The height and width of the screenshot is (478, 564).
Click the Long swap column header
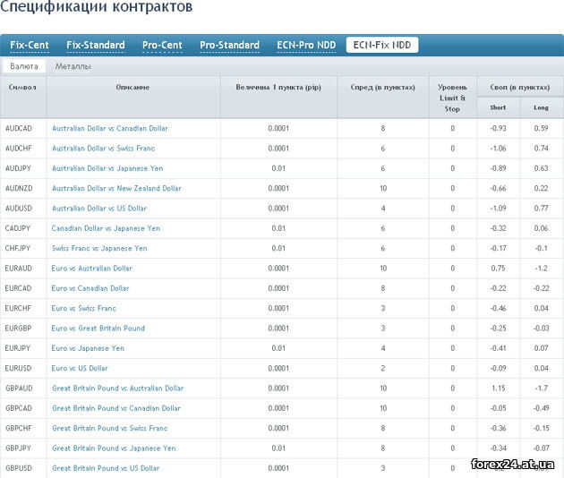pyautogui.click(x=541, y=107)
